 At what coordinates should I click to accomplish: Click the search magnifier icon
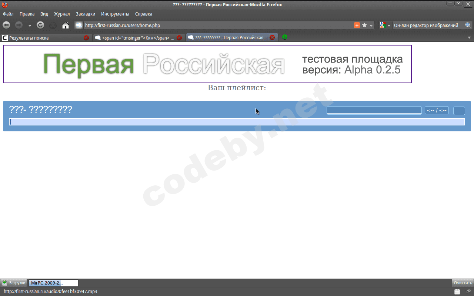point(468,25)
